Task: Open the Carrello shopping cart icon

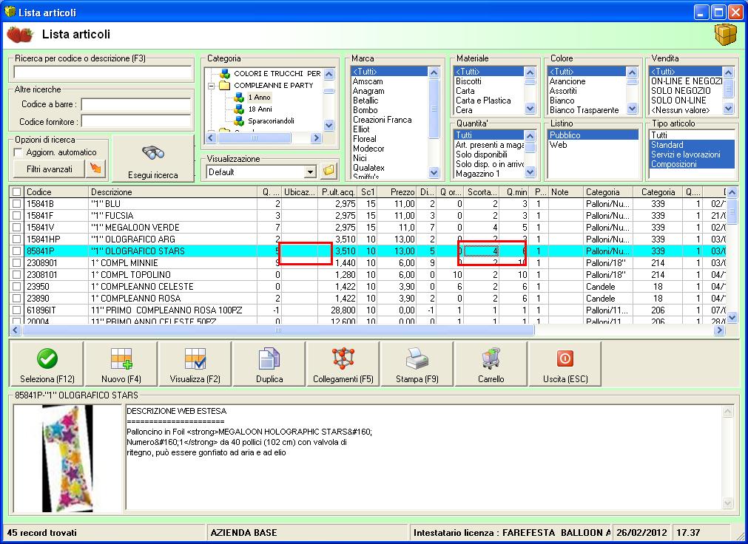Action: tap(491, 359)
